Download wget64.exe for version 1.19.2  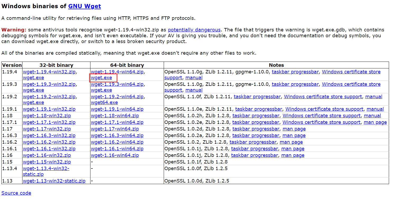[104, 102]
